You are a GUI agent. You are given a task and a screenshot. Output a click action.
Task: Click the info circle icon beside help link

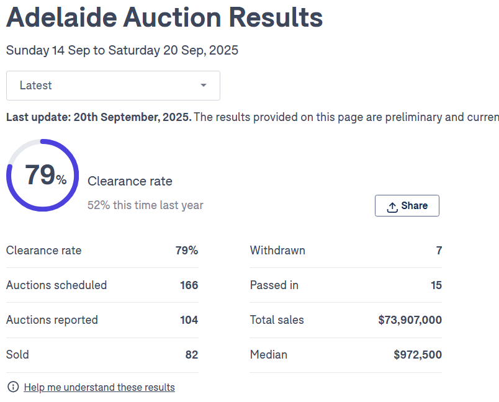(x=12, y=387)
